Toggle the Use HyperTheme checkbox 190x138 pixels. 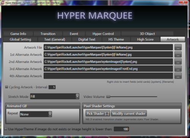6,129
